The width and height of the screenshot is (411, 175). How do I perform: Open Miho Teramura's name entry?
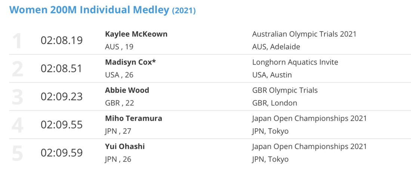[x=133, y=118]
